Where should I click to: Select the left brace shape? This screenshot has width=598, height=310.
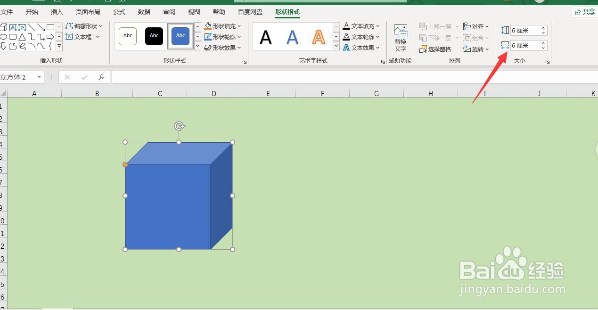tap(50, 46)
